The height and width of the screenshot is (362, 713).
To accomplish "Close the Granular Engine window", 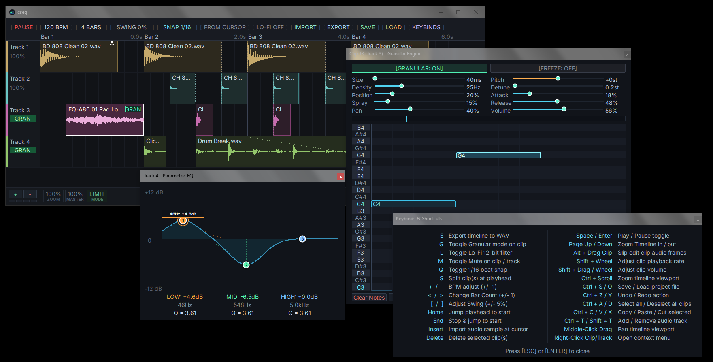I will 627,55.
